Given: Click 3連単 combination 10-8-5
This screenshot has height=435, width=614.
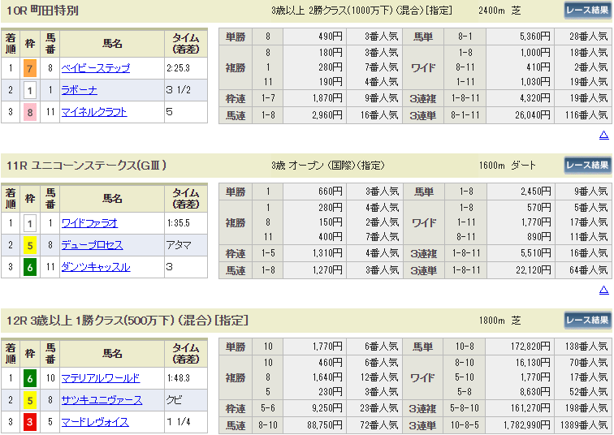Looking at the screenshot, I should 465,425.
